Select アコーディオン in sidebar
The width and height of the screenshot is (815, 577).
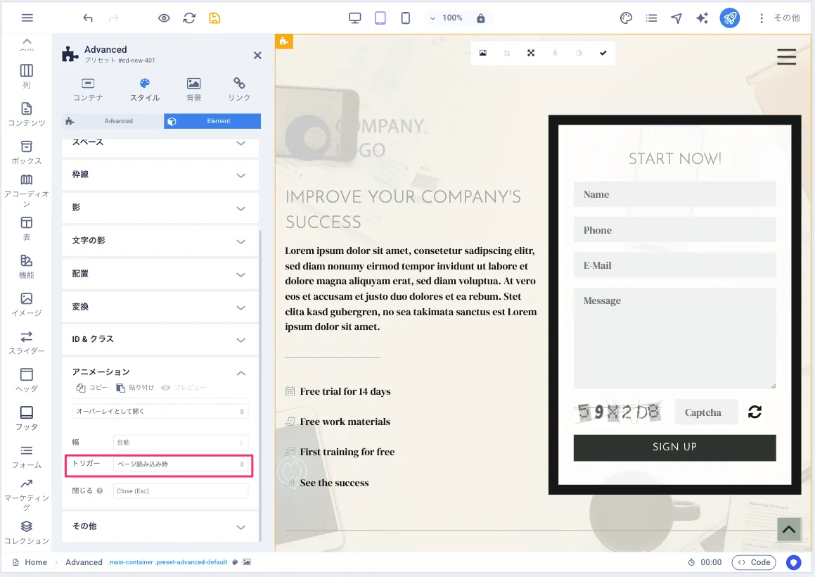27,191
